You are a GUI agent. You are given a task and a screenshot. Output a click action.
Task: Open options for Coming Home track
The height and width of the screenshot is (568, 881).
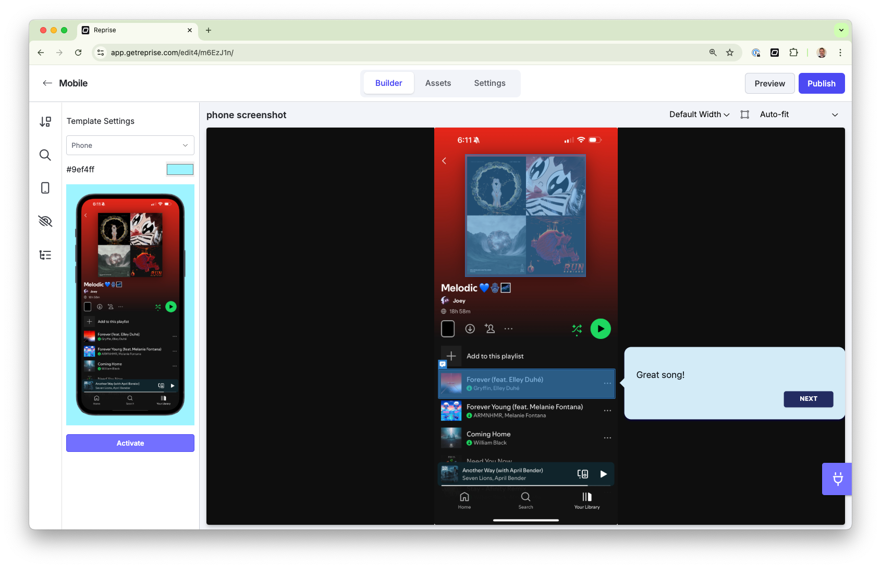click(x=607, y=438)
